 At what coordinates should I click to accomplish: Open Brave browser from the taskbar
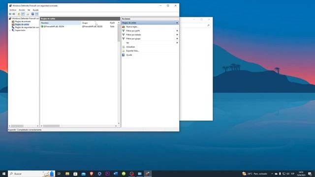coord(92,174)
